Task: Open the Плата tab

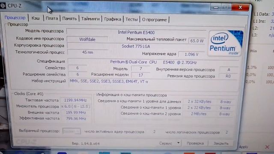Action: (52, 18)
